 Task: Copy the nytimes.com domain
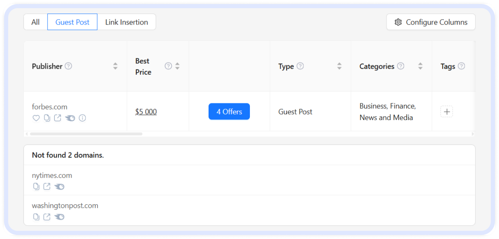tap(36, 186)
